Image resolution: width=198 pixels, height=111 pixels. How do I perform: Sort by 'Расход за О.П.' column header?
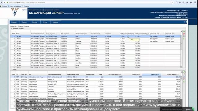click(x=151, y=74)
